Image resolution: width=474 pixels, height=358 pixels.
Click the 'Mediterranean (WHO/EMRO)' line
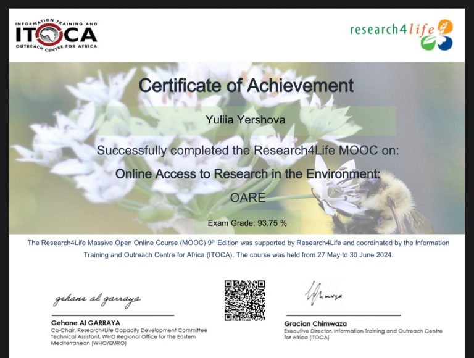tap(89, 343)
